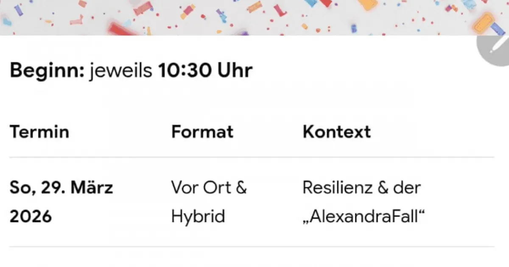509x267 pixels.
Task: Click the "Resilienz & der" context text
Action: 361,187
